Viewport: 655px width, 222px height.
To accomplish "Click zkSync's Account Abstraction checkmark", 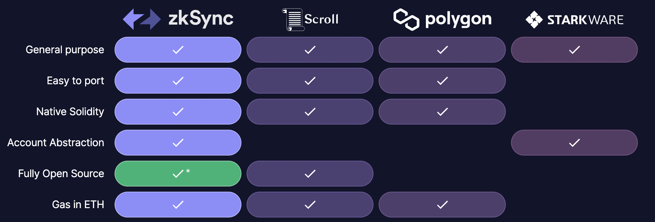I will [178, 143].
